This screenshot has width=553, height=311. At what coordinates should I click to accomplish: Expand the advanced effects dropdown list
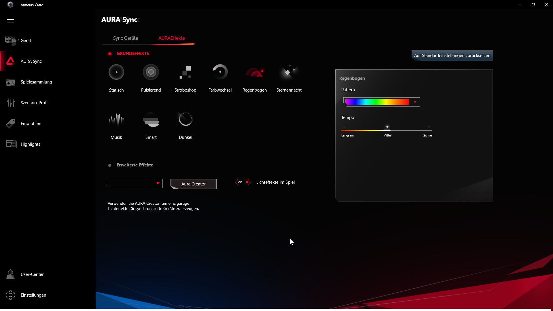[158, 183]
